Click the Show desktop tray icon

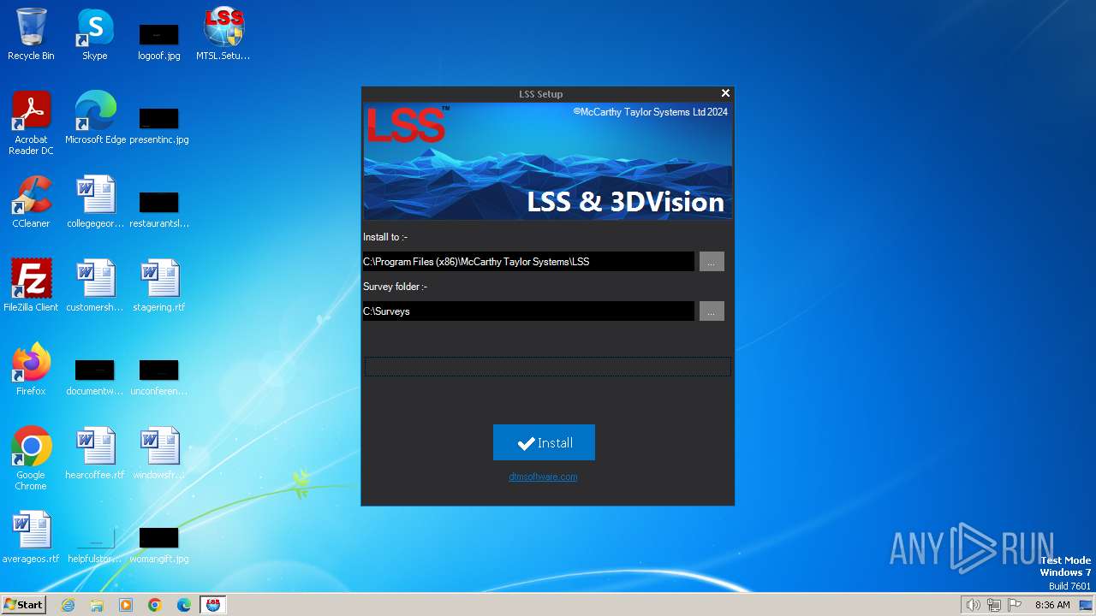pos(1087,605)
